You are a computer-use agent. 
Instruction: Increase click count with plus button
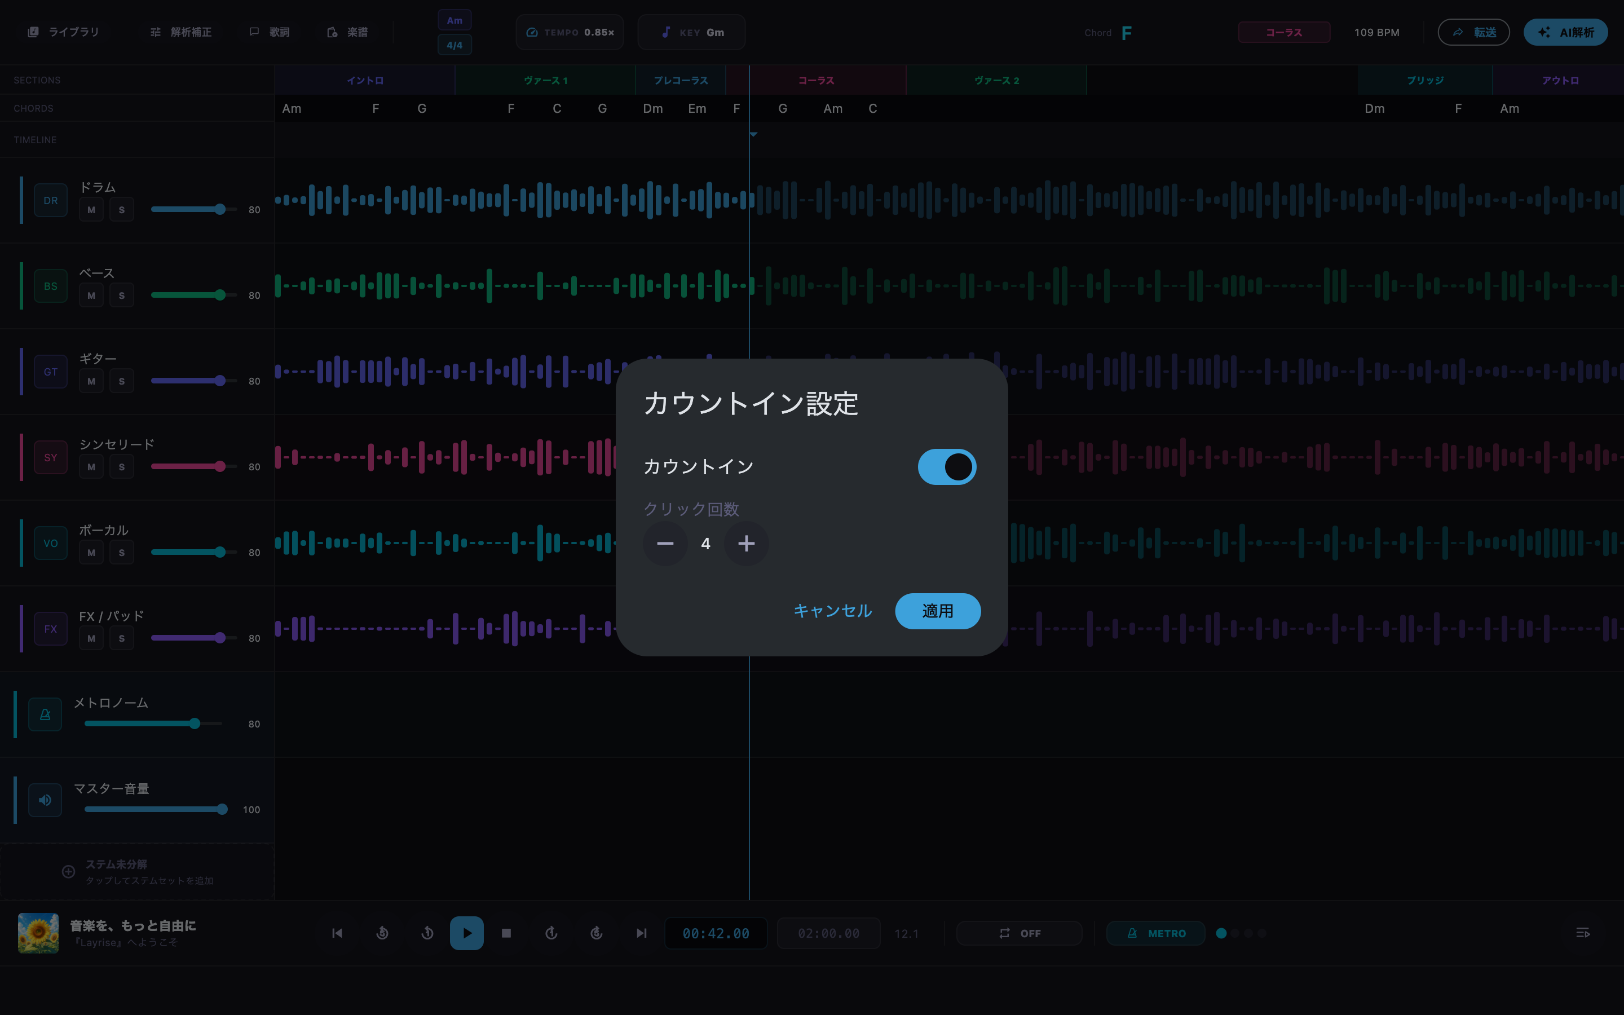[x=746, y=543]
